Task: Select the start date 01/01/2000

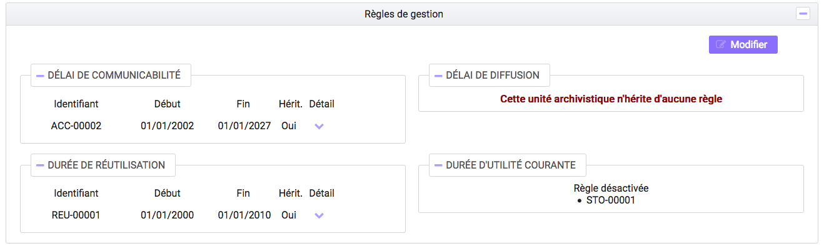Action: pyautogui.click(x=167, y=215)
